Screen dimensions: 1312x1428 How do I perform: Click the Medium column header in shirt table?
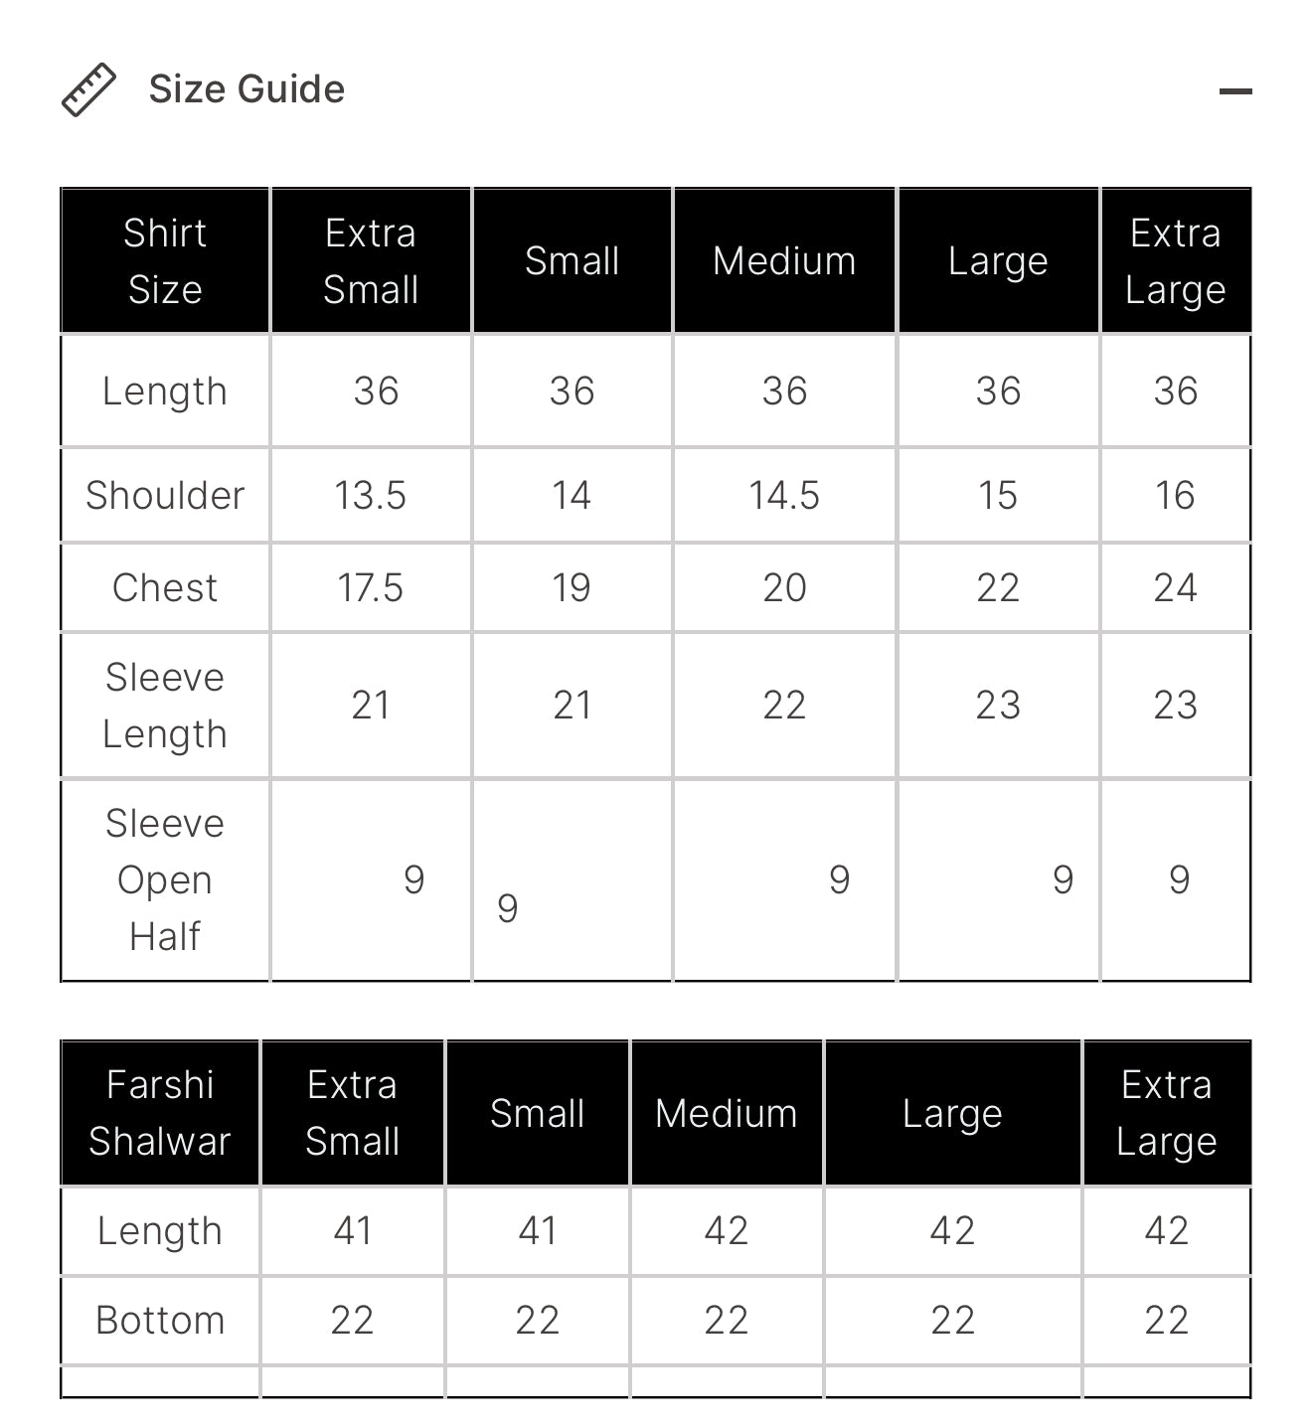pos(784,261)
